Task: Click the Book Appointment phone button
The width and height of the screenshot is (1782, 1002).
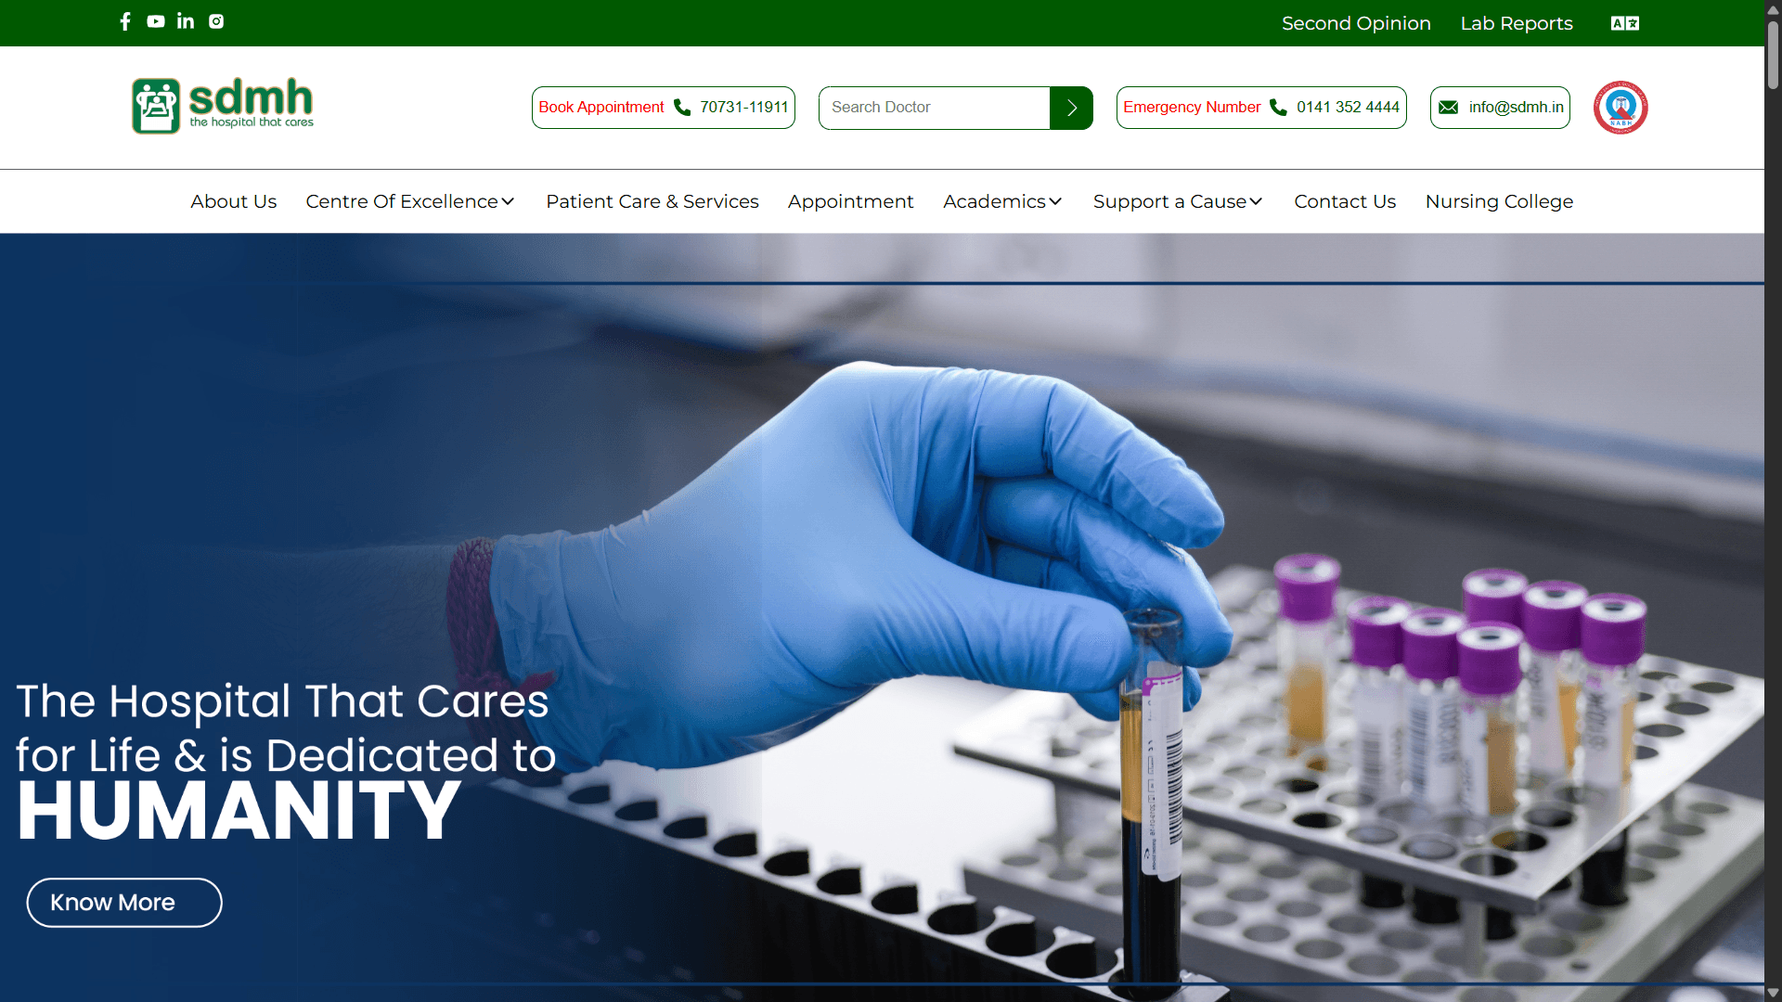Action: click(663, 108)
